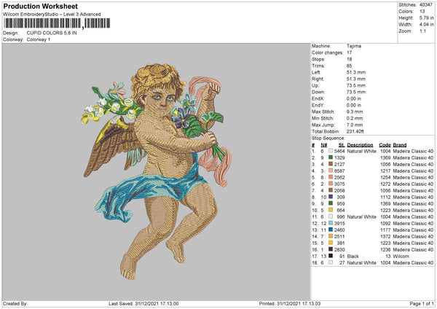Select the light pink swatch next to 8587
This screenshot has width=437, height=309.
[x=331, y=171]
